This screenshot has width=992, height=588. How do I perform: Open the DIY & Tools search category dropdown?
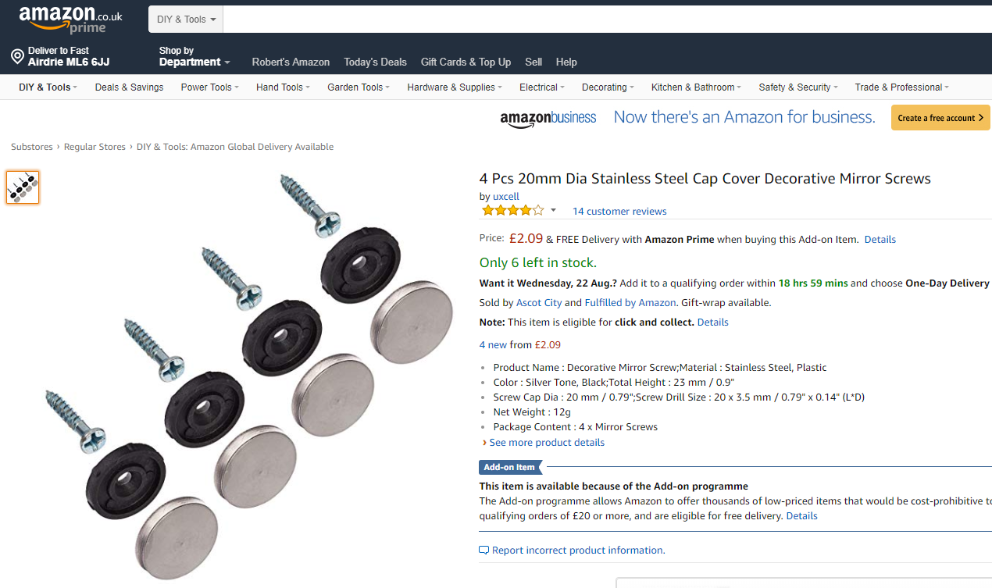coord(186,20)
